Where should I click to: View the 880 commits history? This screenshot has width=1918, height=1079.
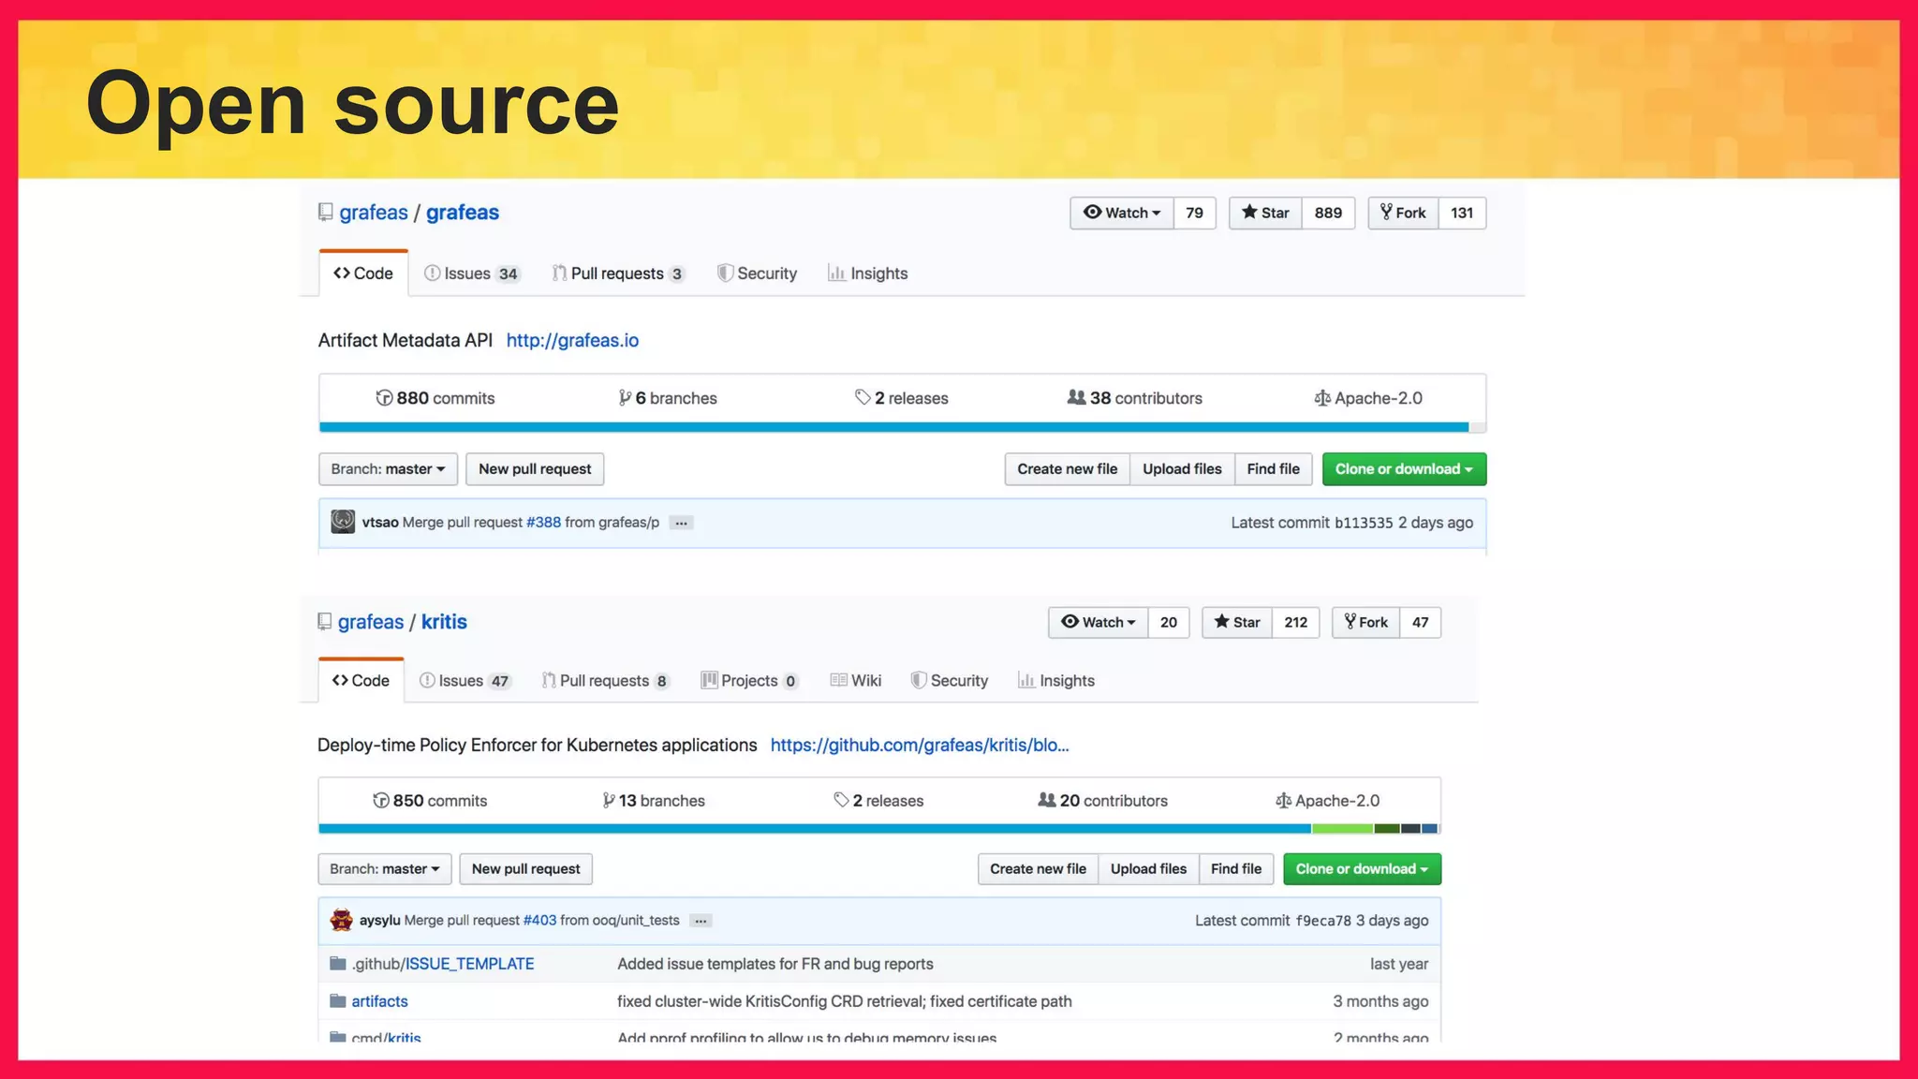[x=435, y=398]
